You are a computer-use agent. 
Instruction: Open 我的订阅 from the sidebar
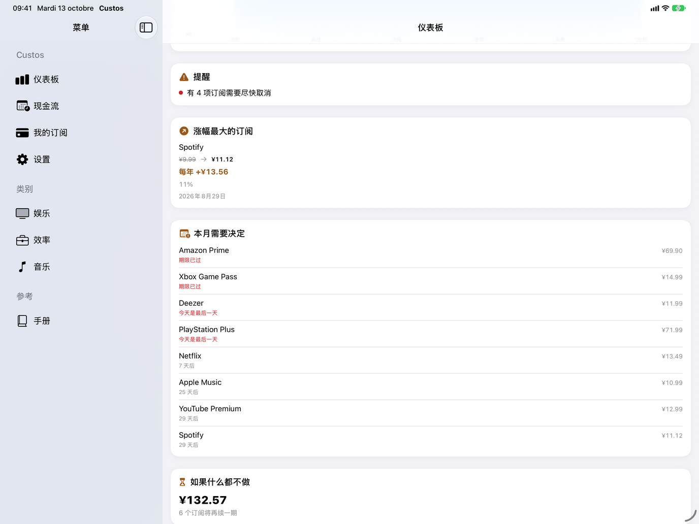(81, 133)
